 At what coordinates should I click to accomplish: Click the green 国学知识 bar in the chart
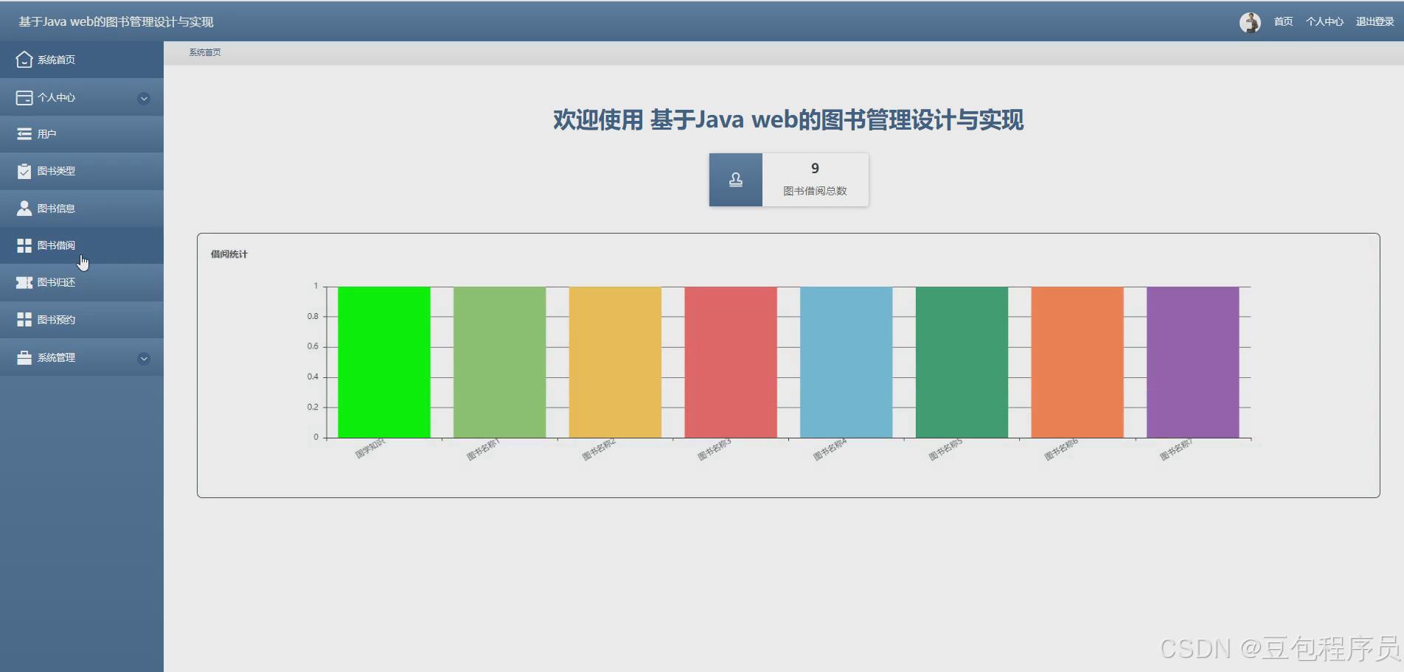(x=382, y=361)
